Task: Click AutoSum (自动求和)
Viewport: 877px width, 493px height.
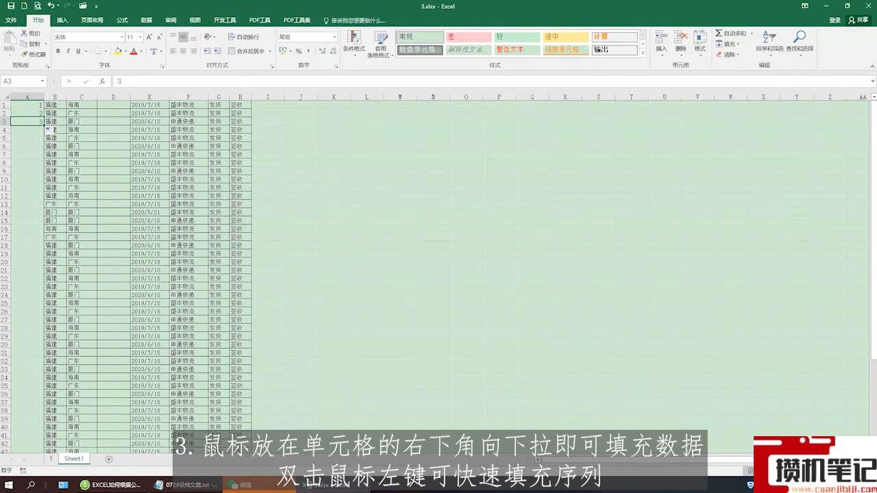Action: pyautogui.click(x=731, y=33)
